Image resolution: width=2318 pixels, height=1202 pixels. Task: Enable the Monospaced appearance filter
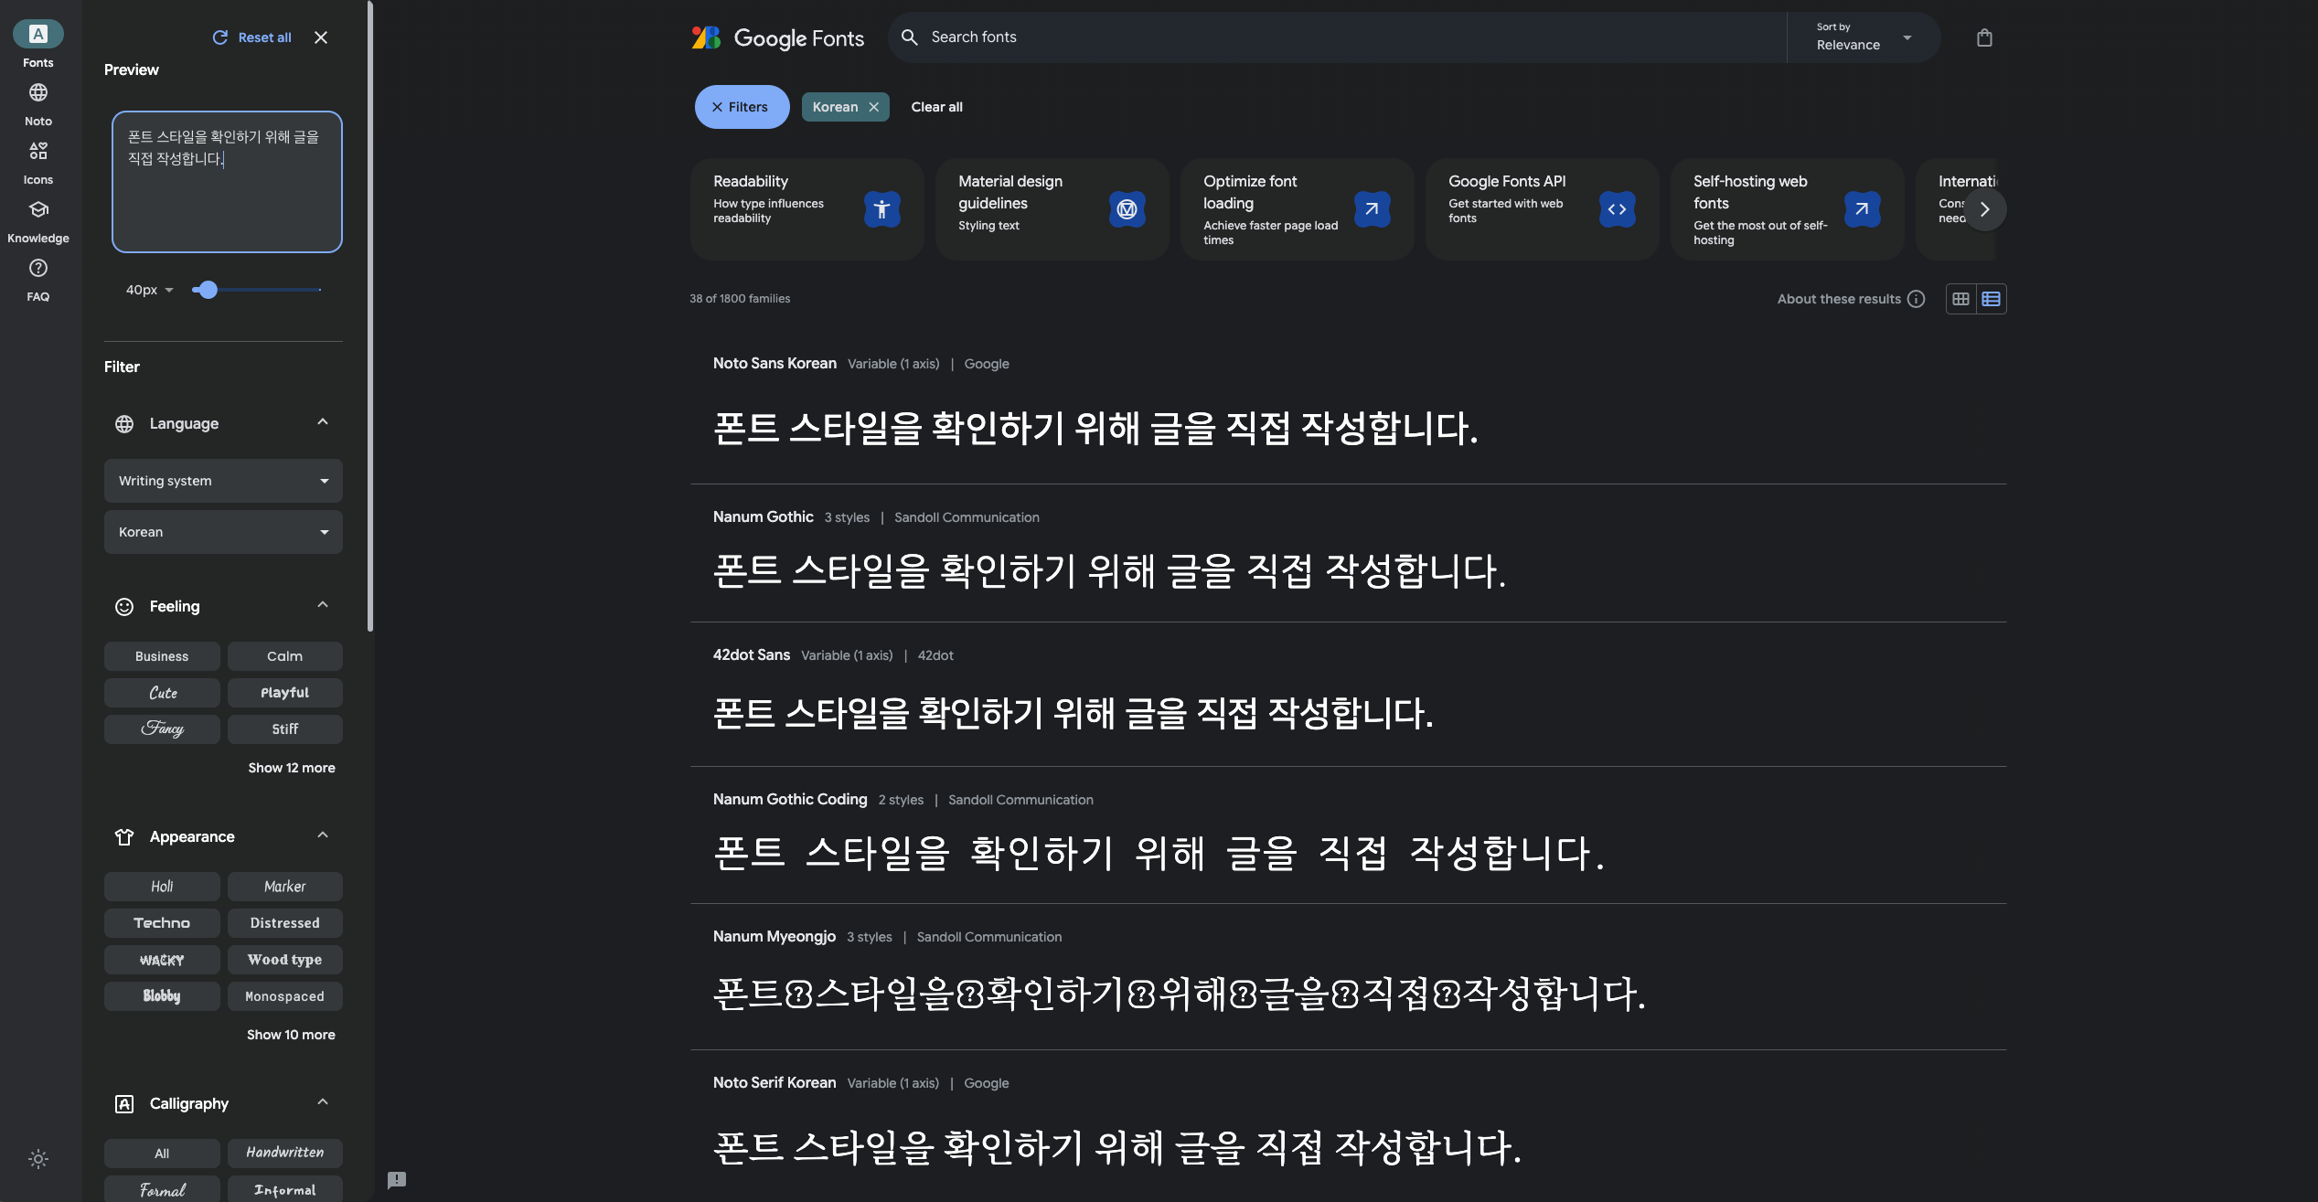coord(285,996)
